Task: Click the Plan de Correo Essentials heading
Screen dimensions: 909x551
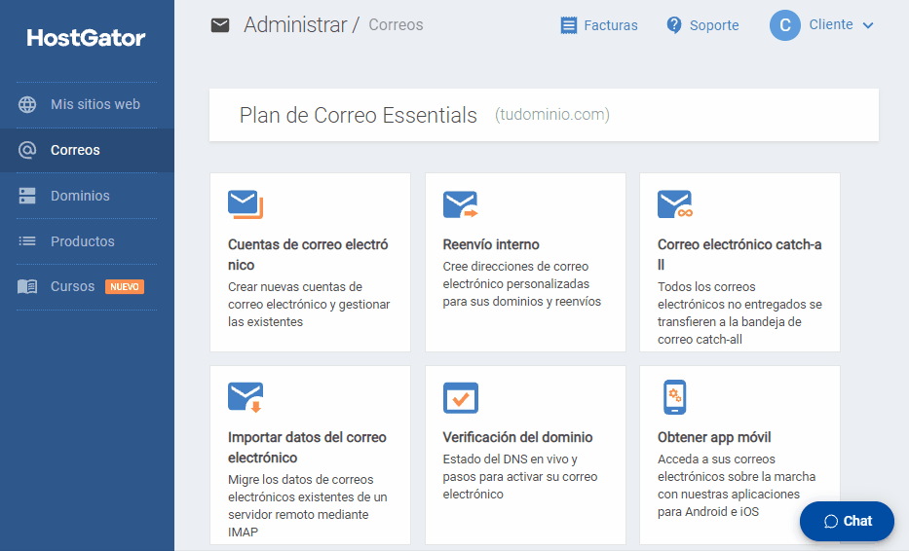Action: point(359,115)
